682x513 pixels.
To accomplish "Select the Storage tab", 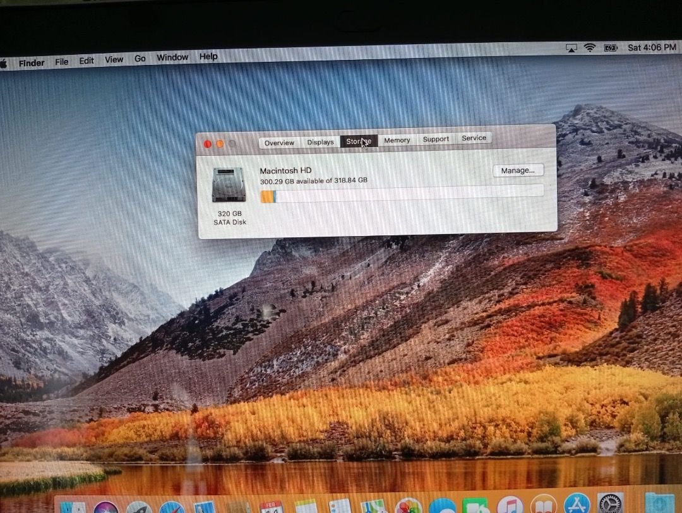I will (359, 141).
